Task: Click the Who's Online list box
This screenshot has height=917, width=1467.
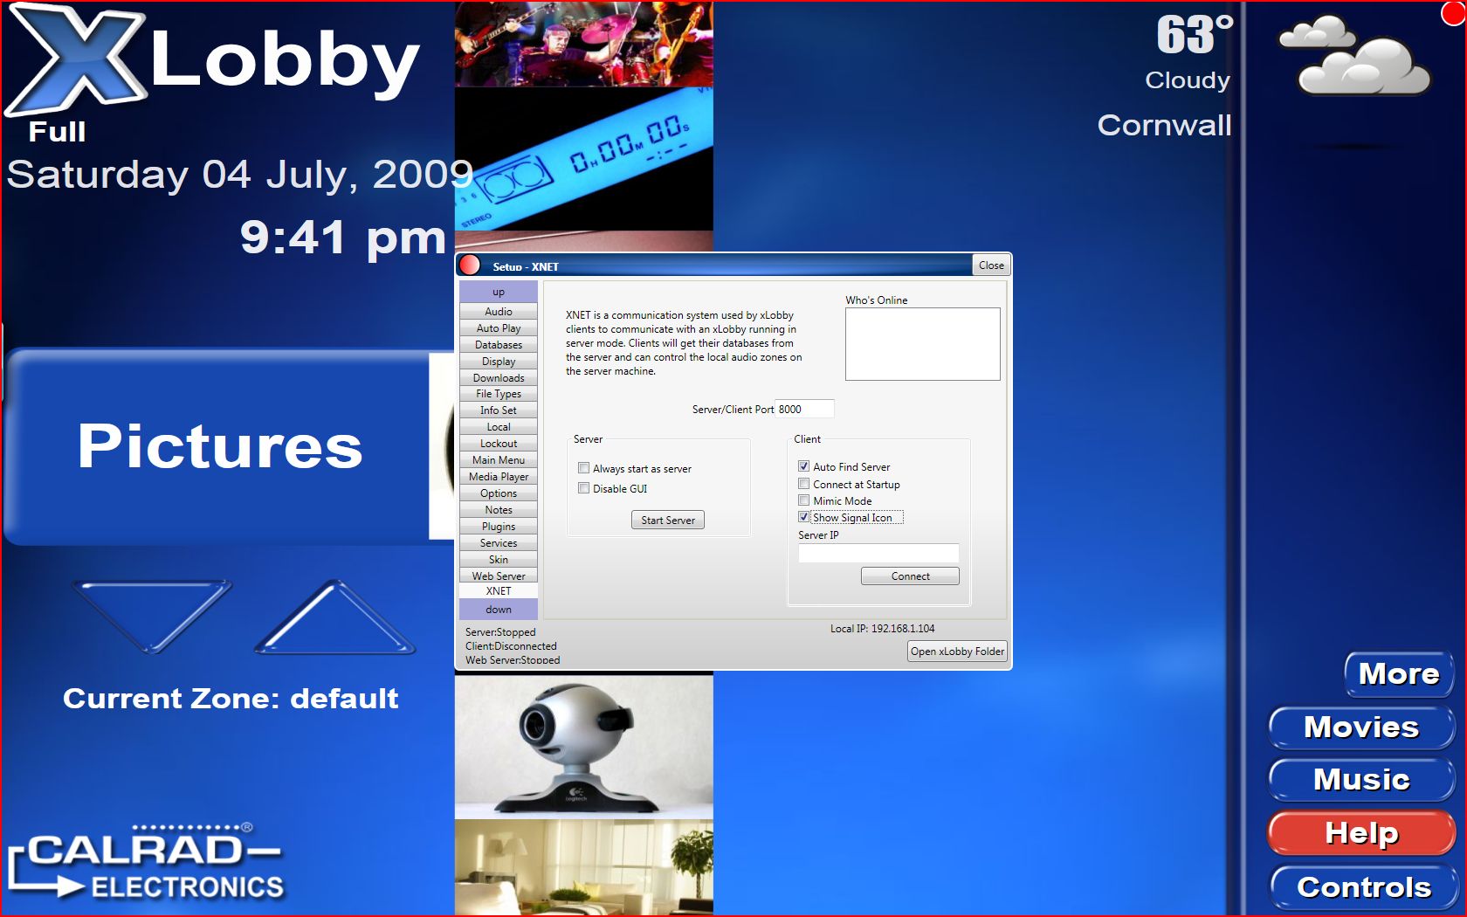Action: coord(923,344)
